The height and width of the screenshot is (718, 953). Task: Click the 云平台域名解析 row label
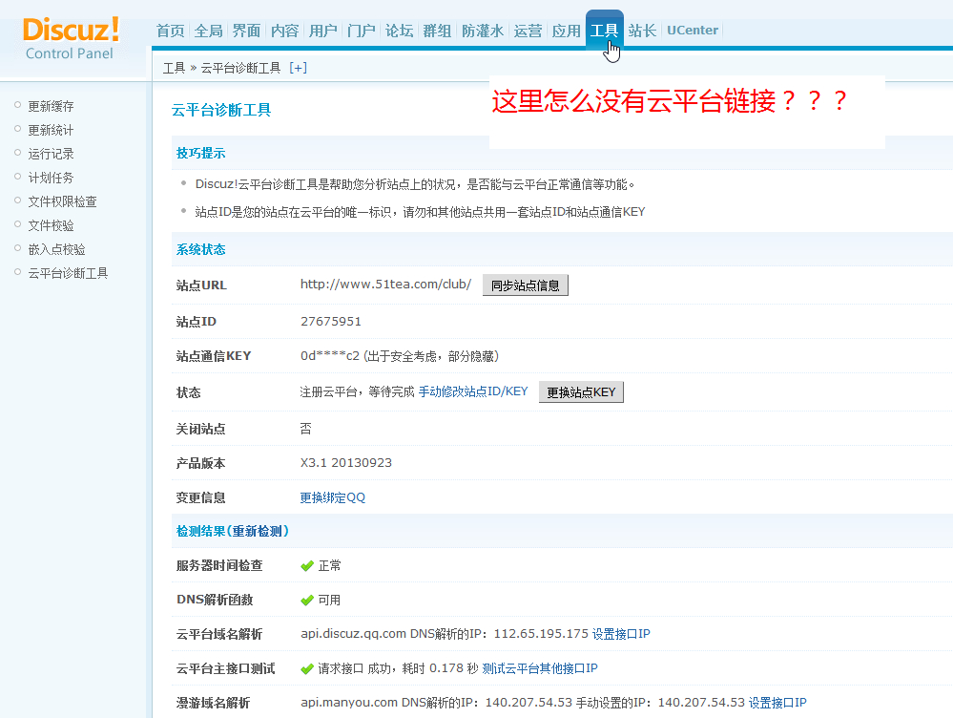coord(219,635)
